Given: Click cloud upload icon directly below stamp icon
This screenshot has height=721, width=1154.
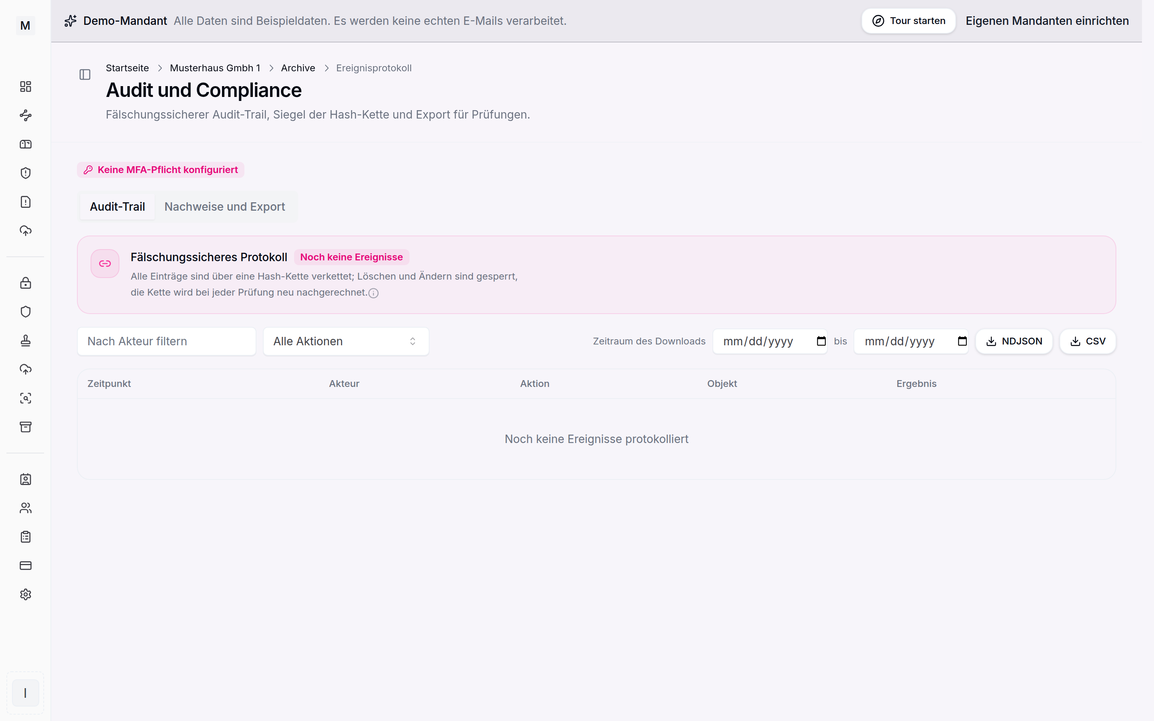Looking at the screenshot, I should click(25, 370).
